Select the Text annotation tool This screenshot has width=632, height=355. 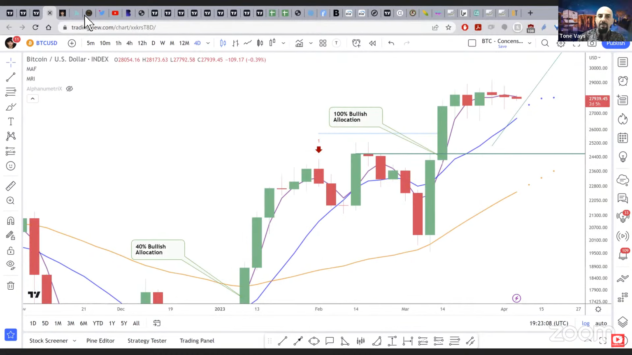(11, 122)
